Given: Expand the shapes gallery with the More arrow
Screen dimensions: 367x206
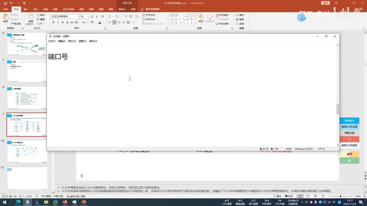Looking at the screenshot, I should tap(195, 23).
